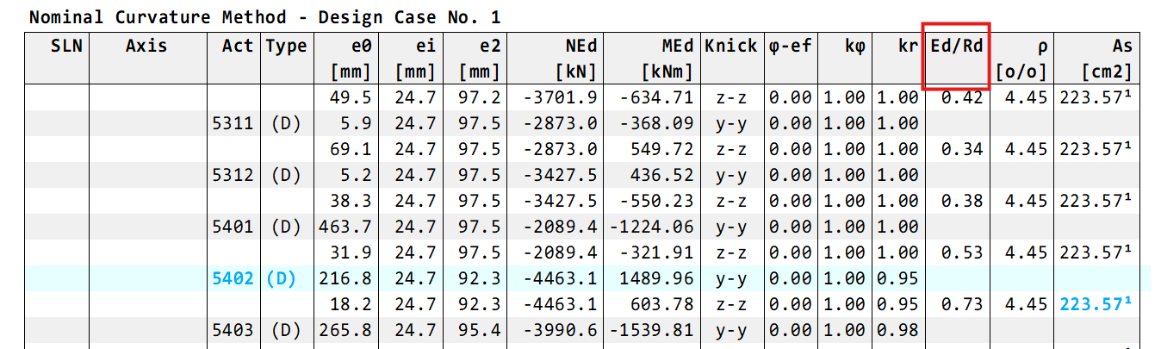The height and width of the screenshot is (349, 1161).
Task: Select the e0 value 463.7
Action: click(x=348, y=227)
